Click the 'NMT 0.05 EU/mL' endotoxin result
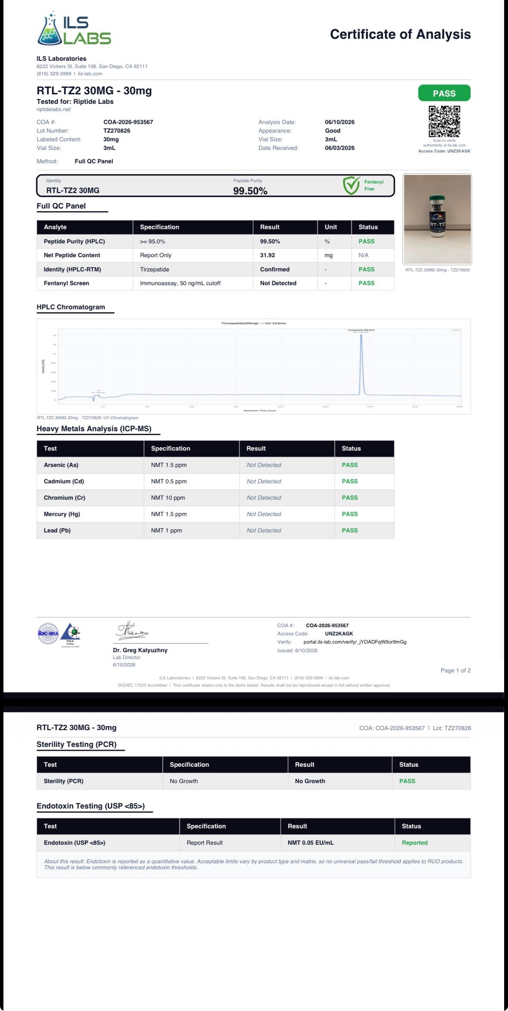The height and width of the screenshot is (1011, 508). [x=310, y=843]
